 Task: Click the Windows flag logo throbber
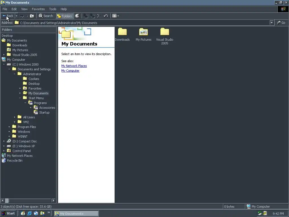(283, 9)
